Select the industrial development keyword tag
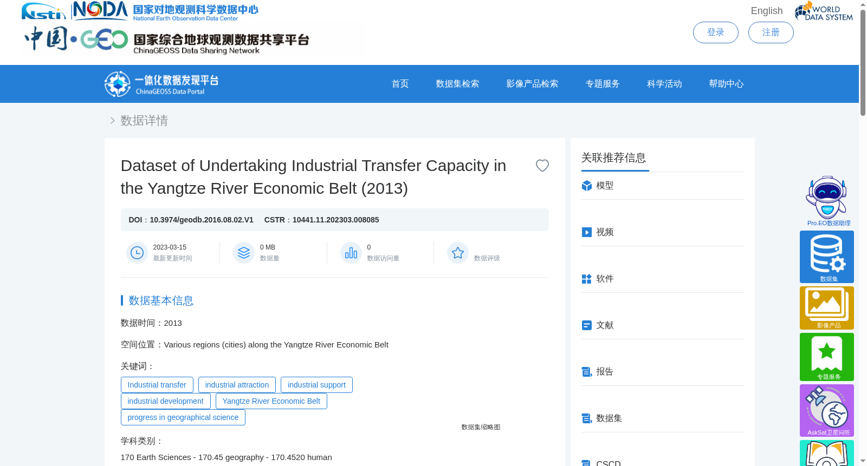Viewport: 867px width, 466px height. click(x=166, y=401)
